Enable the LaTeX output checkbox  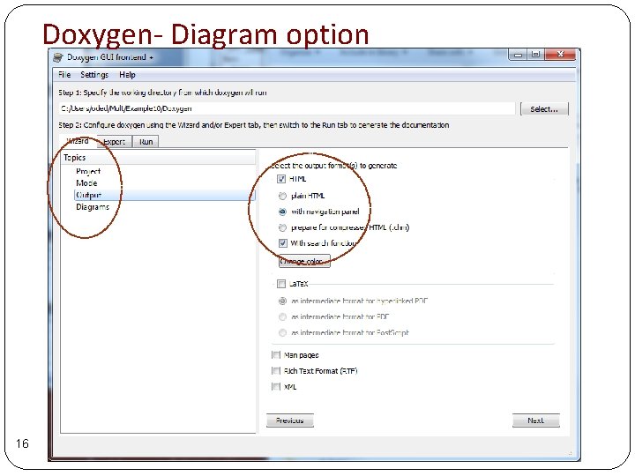[x=281, y=284]
